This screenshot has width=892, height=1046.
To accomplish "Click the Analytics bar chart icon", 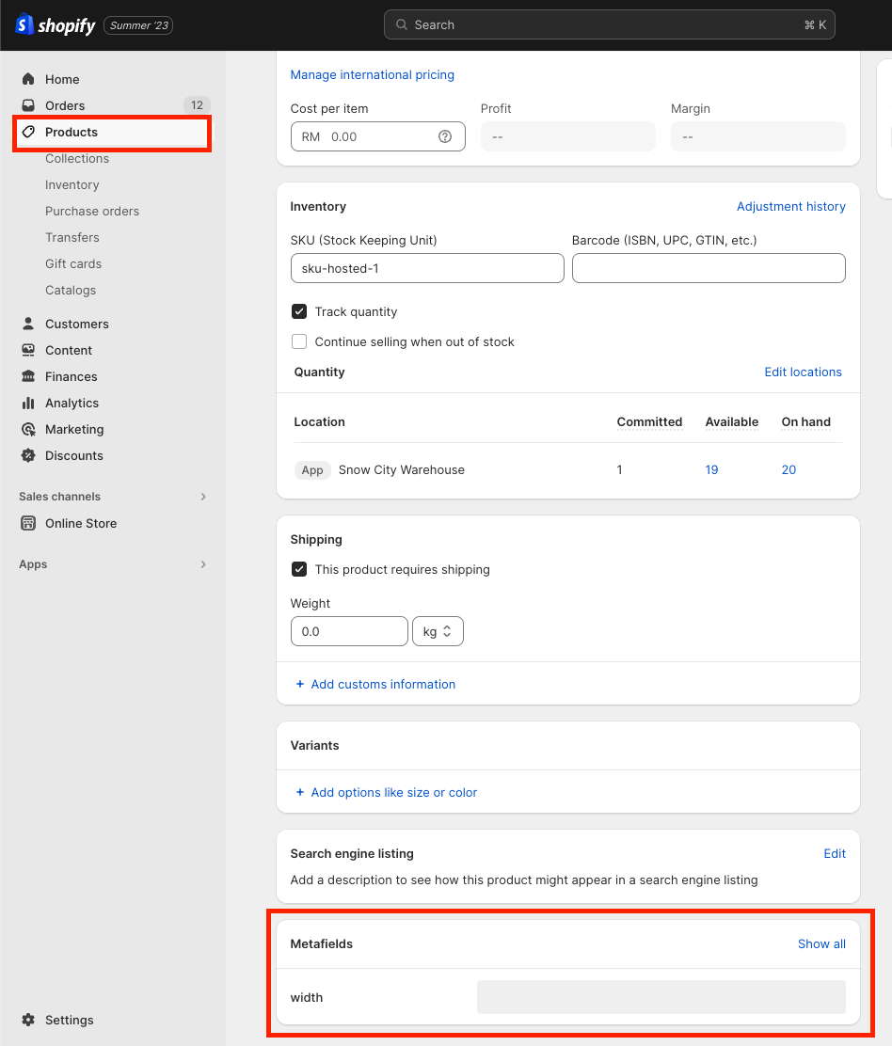I will [28, 404].
